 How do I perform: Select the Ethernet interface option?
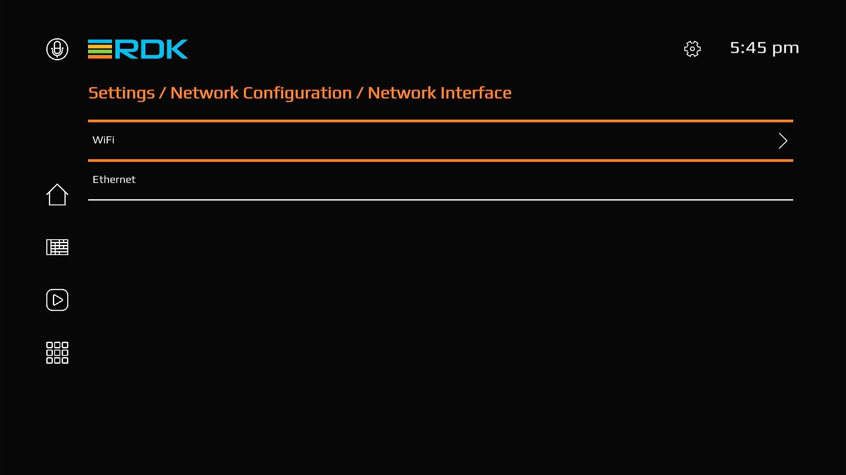tap(114, 179)
